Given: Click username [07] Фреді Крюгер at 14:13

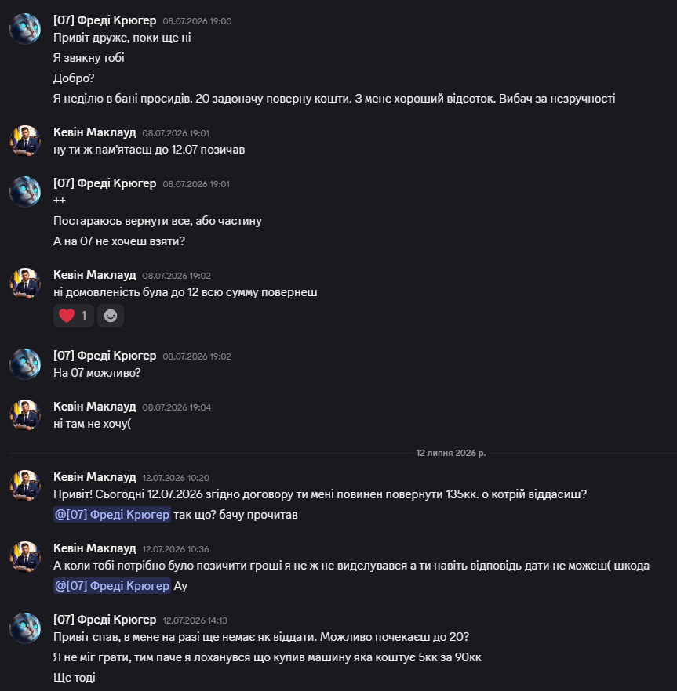Looking at the screenshot, I should pos(104,620).
